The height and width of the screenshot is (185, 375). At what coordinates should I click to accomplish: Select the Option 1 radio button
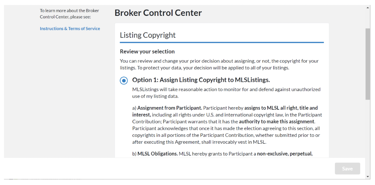click(124, 81)
